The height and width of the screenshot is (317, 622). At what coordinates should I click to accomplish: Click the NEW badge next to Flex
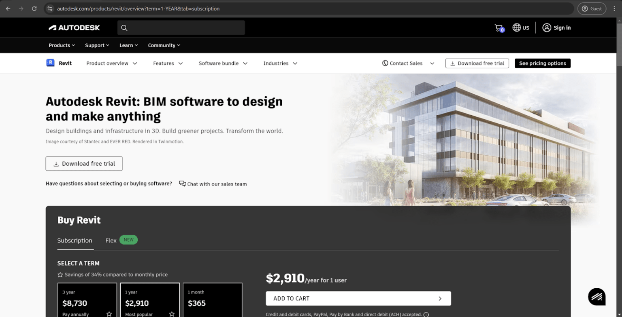point(129,240)
